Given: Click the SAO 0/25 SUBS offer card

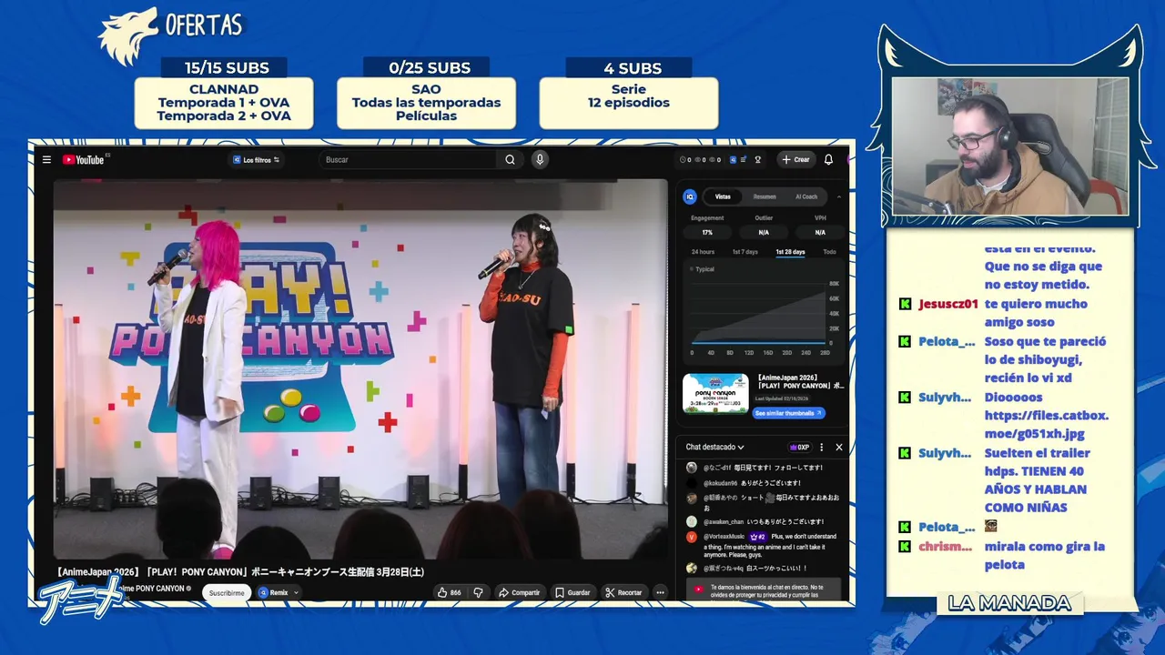Looking at the screenshot, I should tap(426, 93).
